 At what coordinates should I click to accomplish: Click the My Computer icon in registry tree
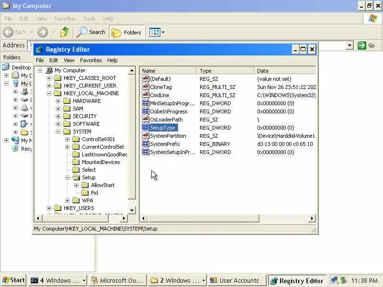pos(49,70)
